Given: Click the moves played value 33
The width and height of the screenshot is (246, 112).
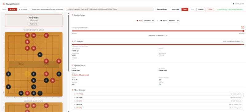Looking at the screenshot, I should (x=160, y=80).
